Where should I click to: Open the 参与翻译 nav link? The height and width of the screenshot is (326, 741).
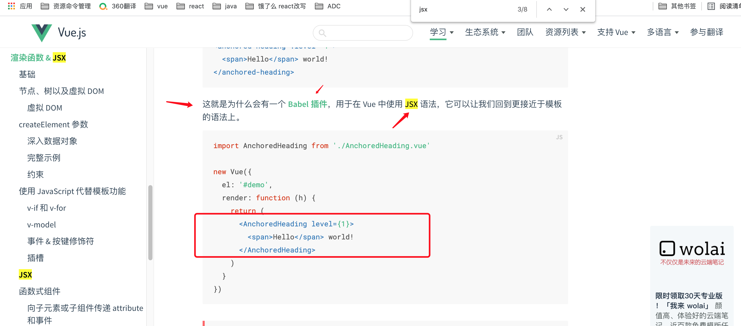707,32
